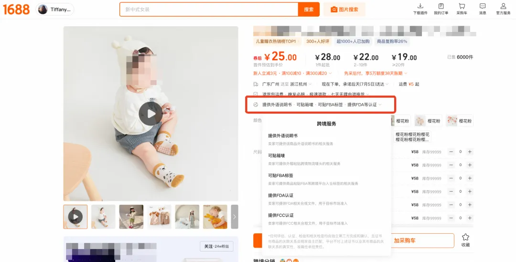The width and height of the screenshot is (516, 262).
Task: Increase quantity in the last visible size row
Action: pos(470,218)
